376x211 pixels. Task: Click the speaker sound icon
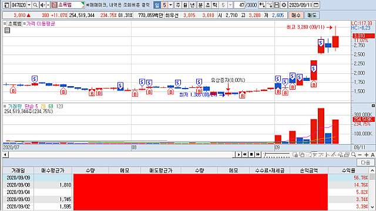click(x=42, y=5)
